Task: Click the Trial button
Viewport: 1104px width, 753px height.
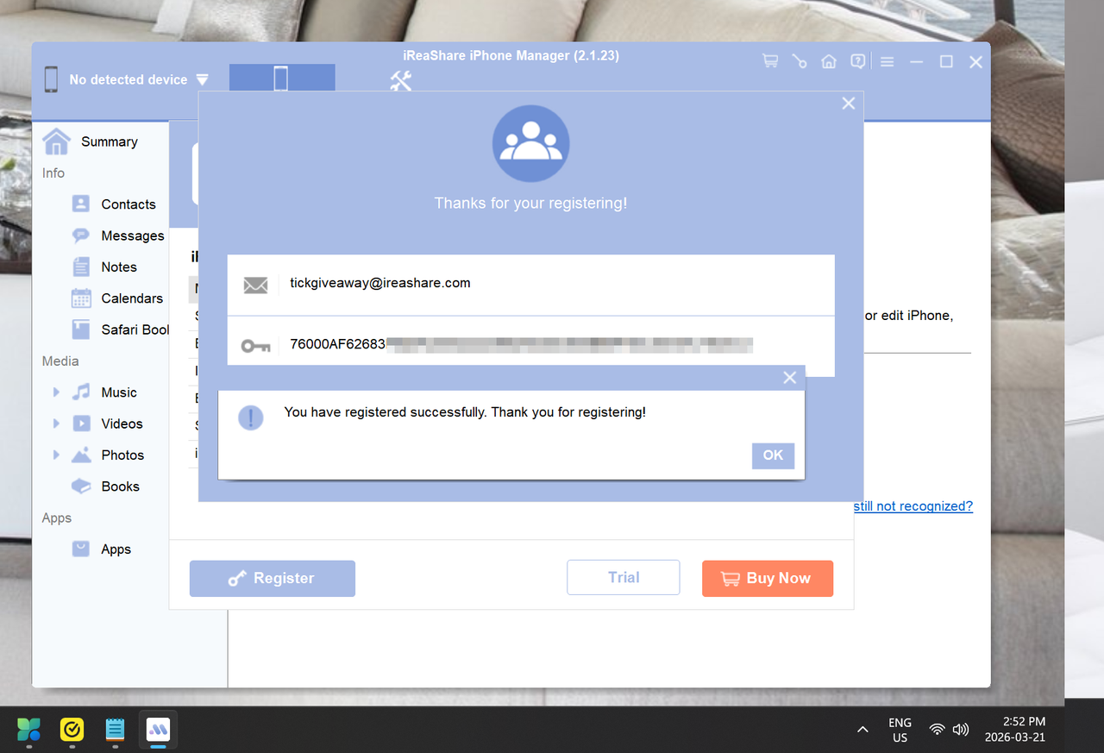Action: (x=624, y=578)
